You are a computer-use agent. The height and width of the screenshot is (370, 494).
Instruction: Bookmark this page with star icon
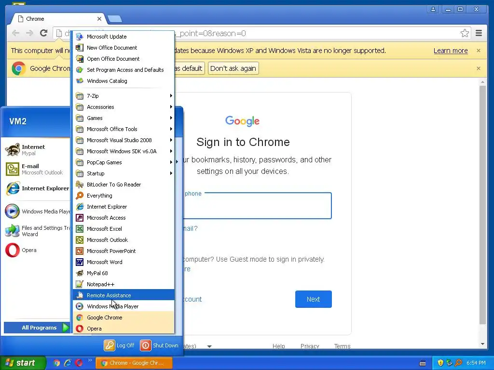[x=465, y=33]
